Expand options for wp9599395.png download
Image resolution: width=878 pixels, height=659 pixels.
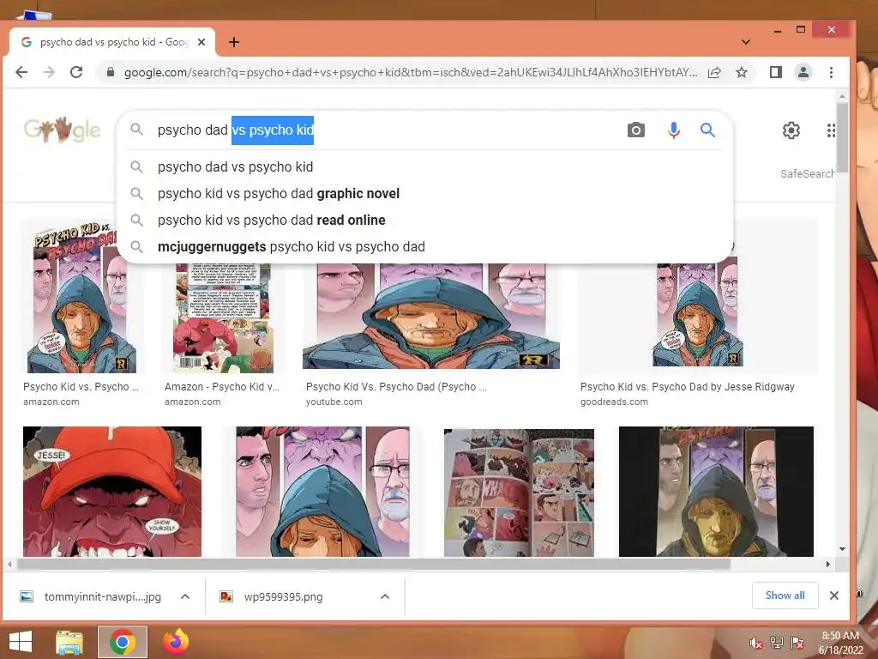pos(385,597)
